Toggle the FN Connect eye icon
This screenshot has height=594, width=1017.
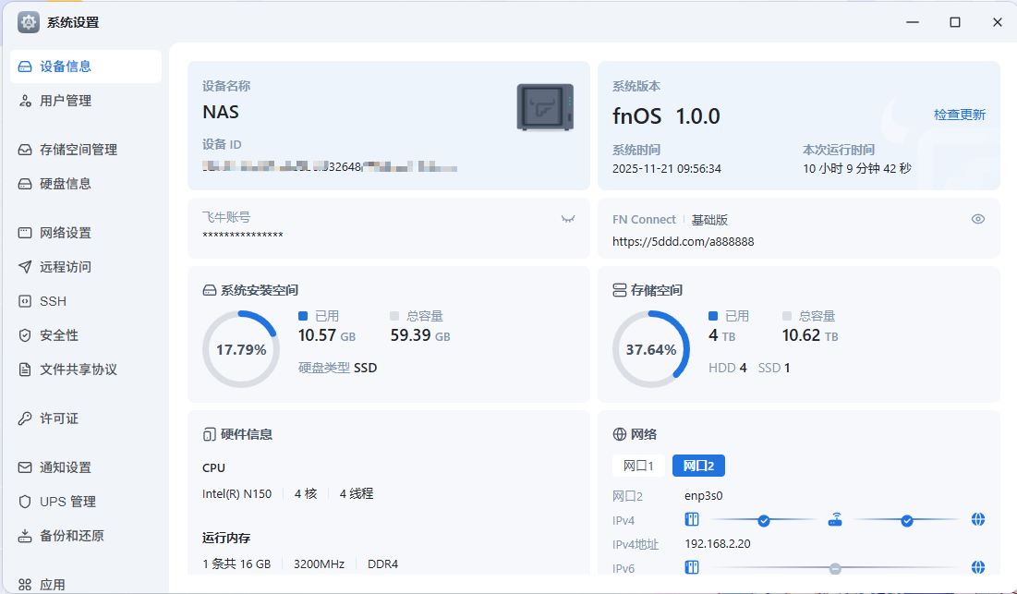point(978,219)
